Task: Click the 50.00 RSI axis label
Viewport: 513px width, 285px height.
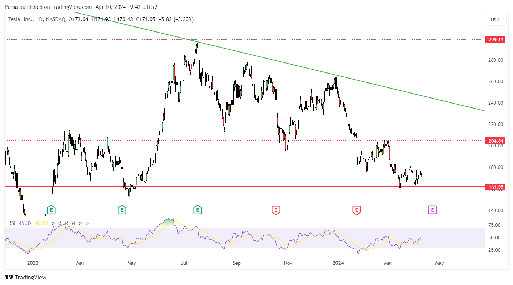Action: coord(494,237)
